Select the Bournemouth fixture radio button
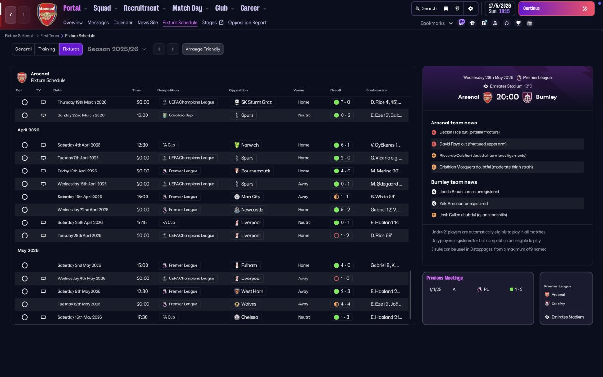Viewport: 603px width, 377px height. tap(24, 171)
